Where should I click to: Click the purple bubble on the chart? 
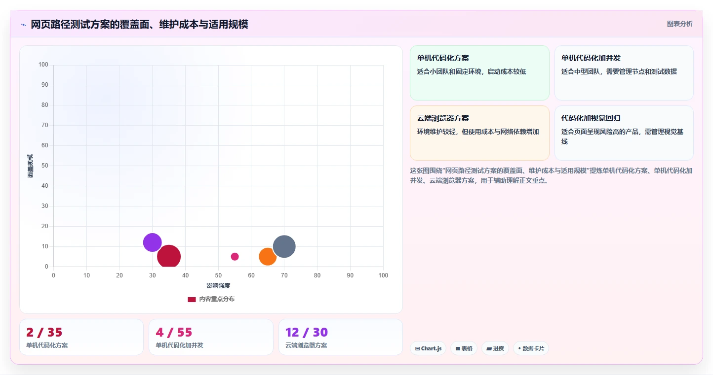152,242
